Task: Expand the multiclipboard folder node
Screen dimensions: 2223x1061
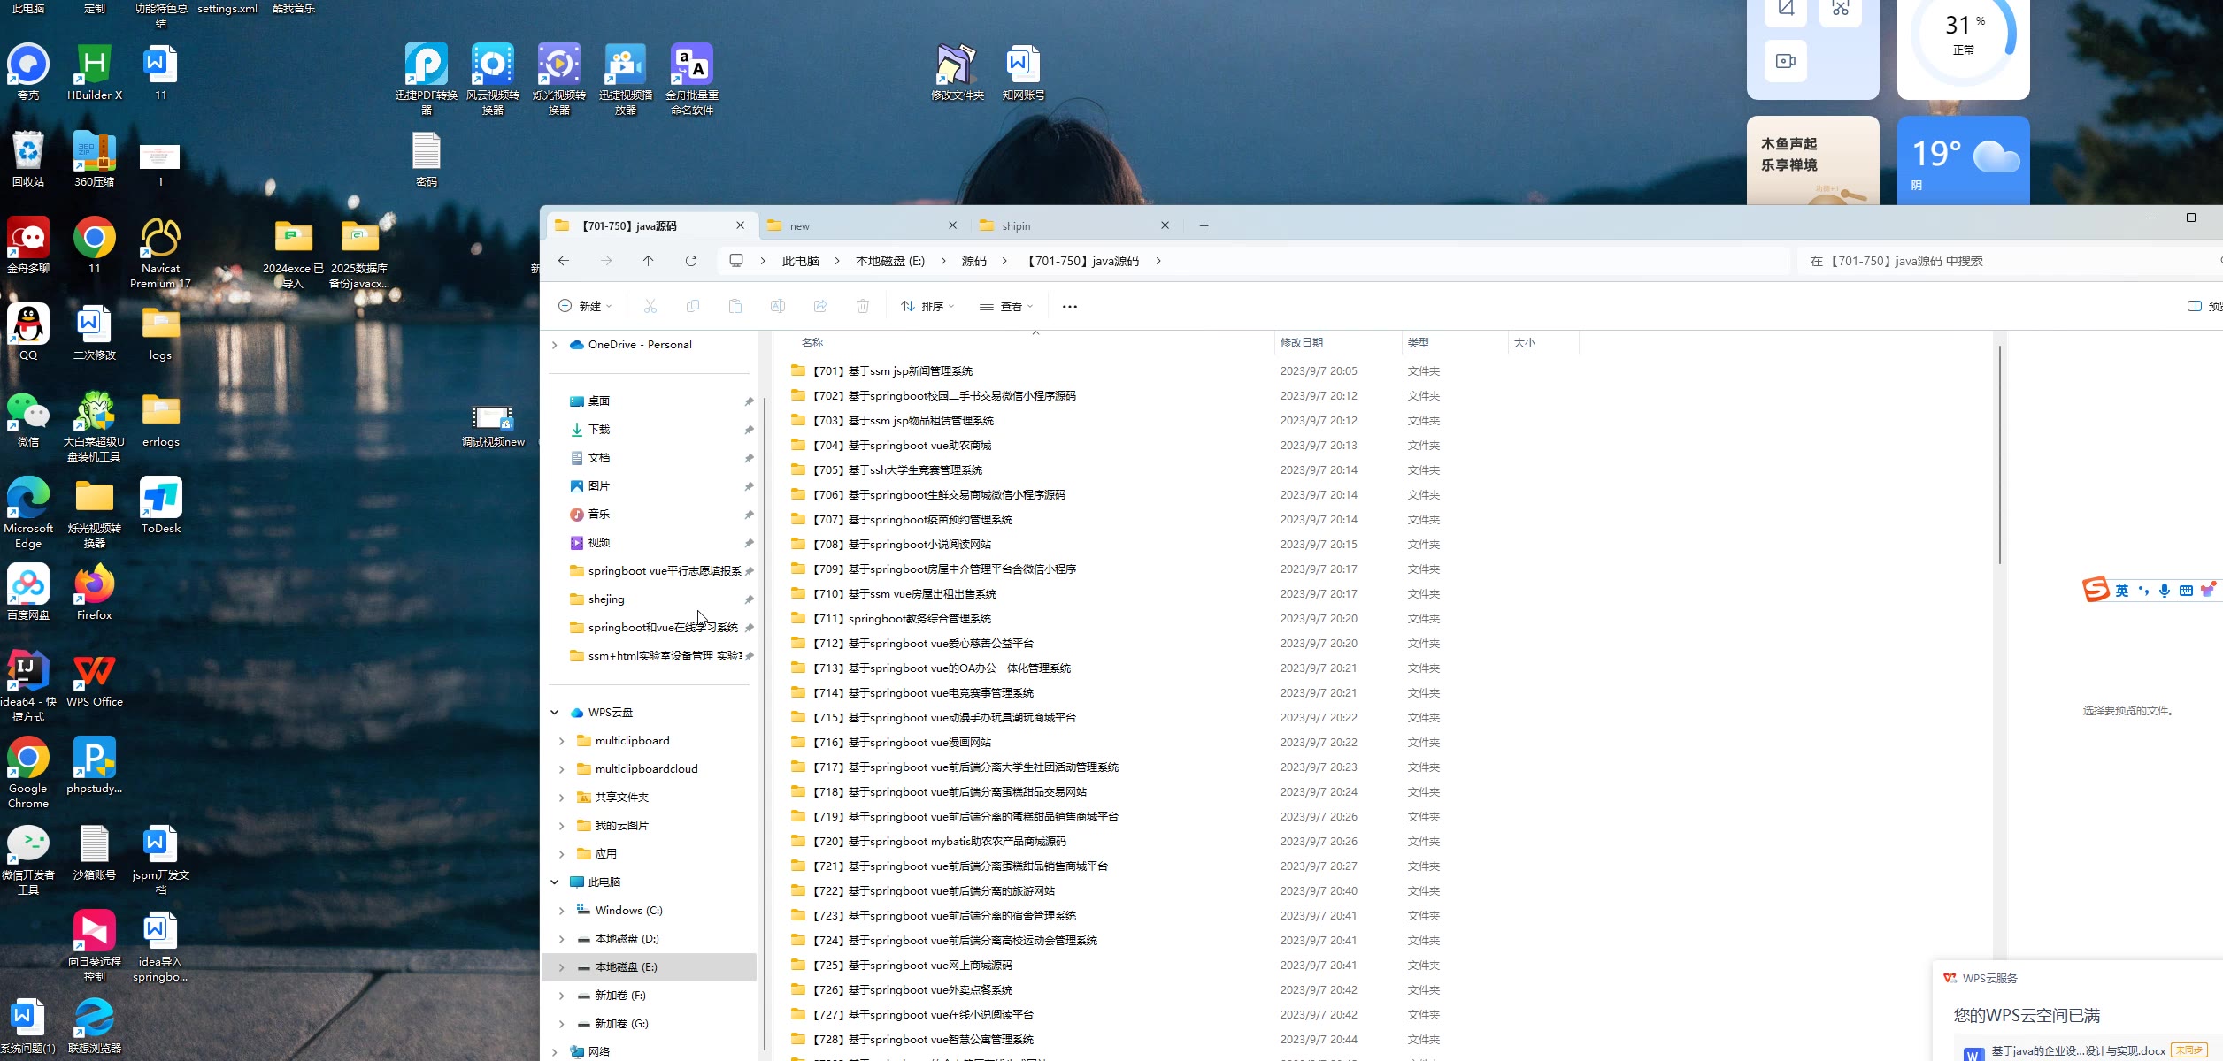Action: tap(562, 741)
